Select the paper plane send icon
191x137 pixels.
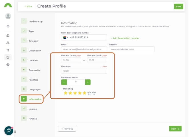click(8, 50)
